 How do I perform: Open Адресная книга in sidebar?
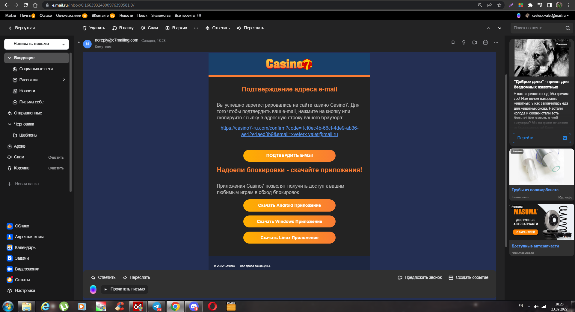25,237
